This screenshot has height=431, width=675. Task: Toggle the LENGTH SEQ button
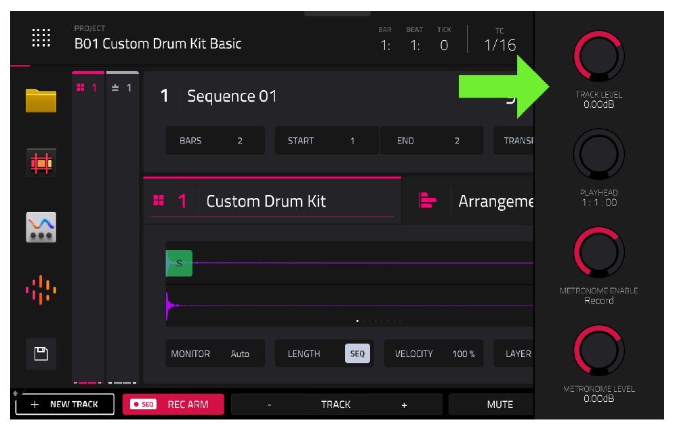(x=357, y=354)
